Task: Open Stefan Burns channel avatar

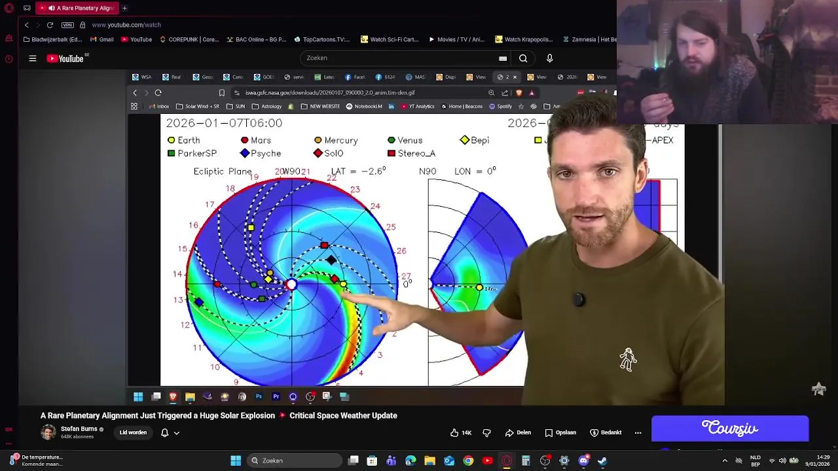Action: (x=48, y=432)
